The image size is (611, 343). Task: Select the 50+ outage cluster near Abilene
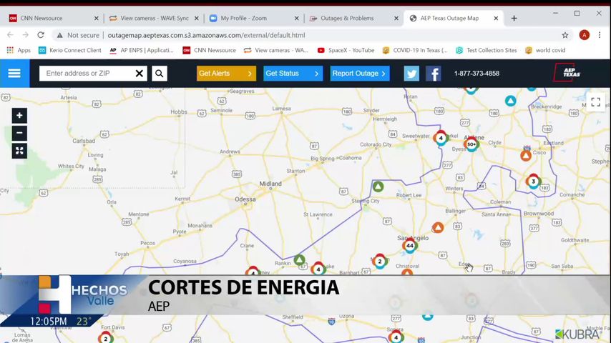point(471,144)
